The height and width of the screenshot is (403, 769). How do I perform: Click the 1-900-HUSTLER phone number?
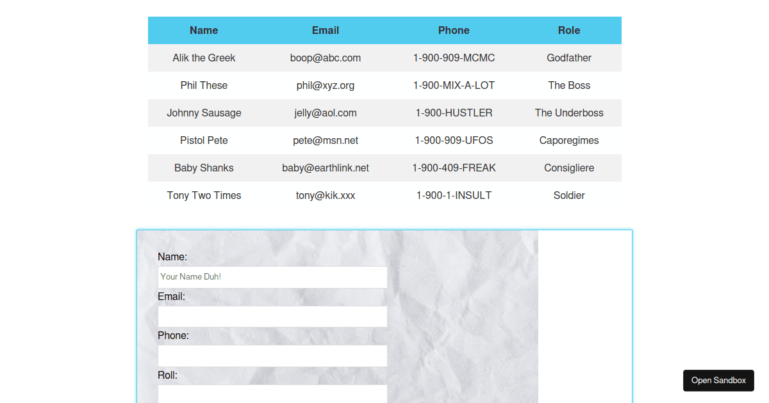[454, 113]
